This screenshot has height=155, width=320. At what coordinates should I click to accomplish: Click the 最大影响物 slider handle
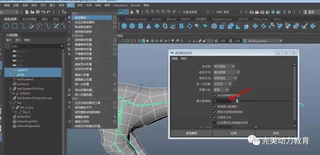point(237,101)
